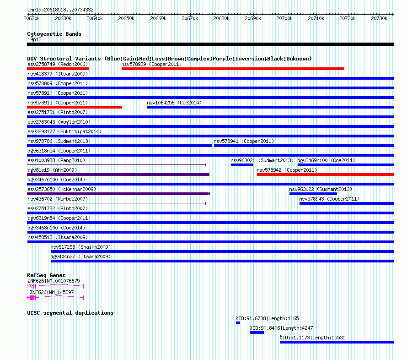Click the esv2758749 (Redon2006) variant label
The height and width of the screenshot is (360, 407).
pos(58,64)
